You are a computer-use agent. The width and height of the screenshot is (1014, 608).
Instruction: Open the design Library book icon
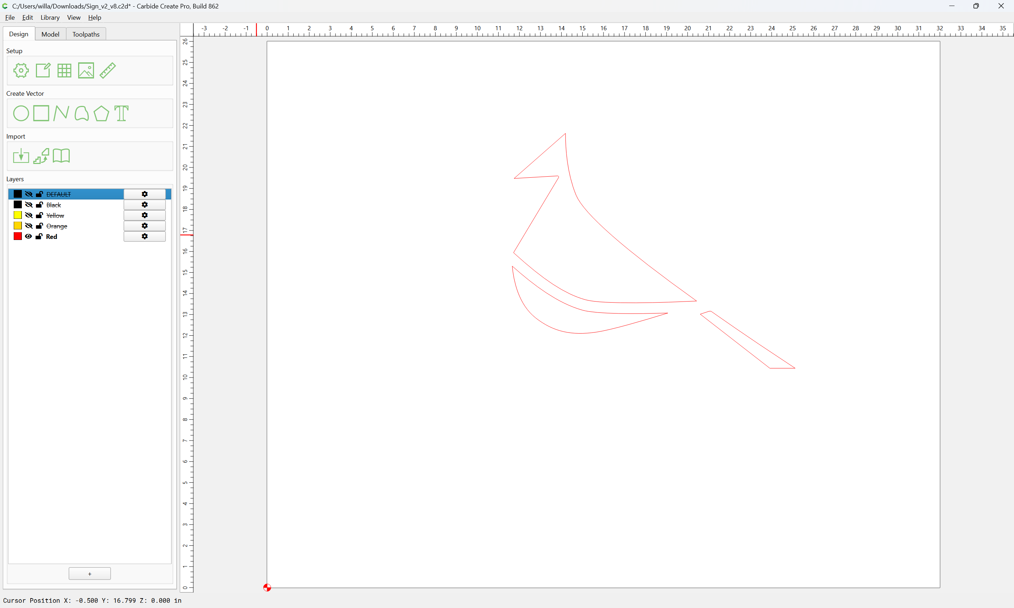pyautogui.click(x=62, y=156)
